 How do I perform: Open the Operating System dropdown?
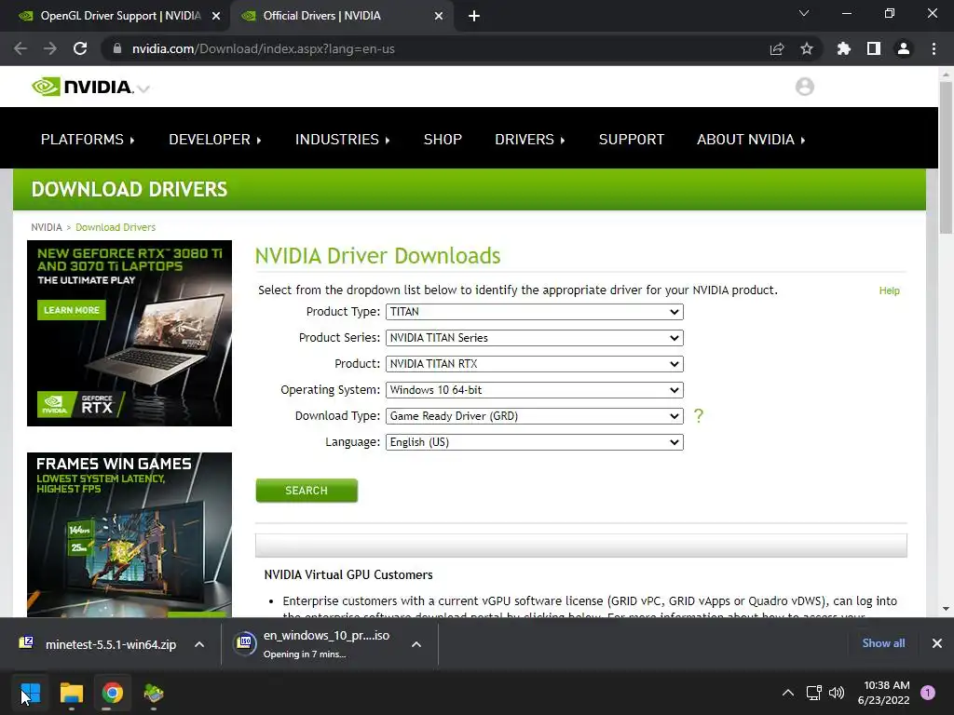[534, 390]
